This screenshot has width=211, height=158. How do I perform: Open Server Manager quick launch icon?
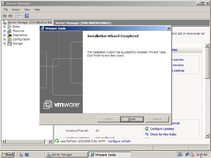click(21, 155)
